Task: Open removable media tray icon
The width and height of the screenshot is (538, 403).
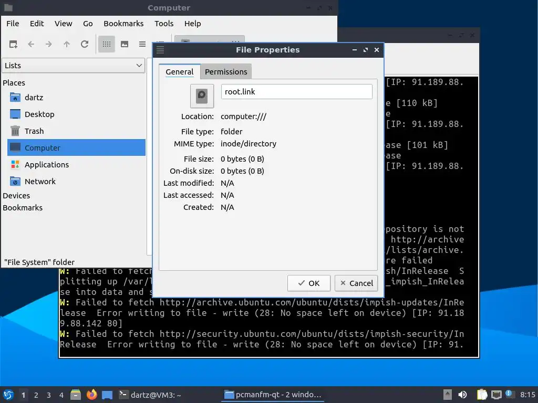Action: point(448,395)
